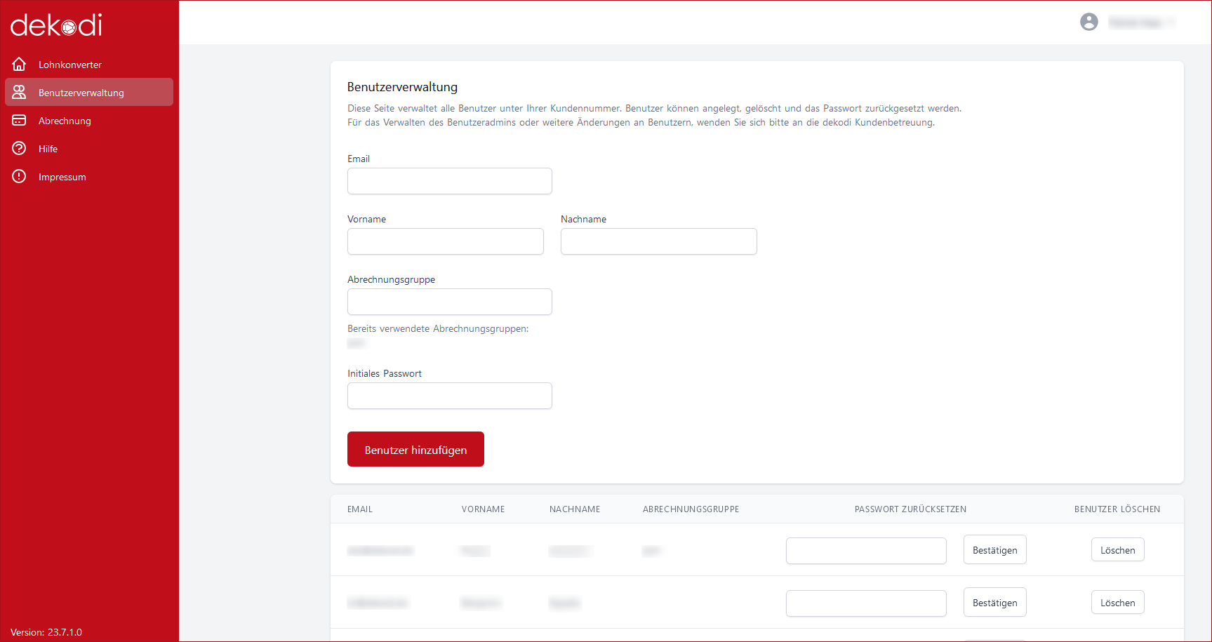
Task: Click the question mark icon beside Hilfe
Action: click(x=19, y=149)
